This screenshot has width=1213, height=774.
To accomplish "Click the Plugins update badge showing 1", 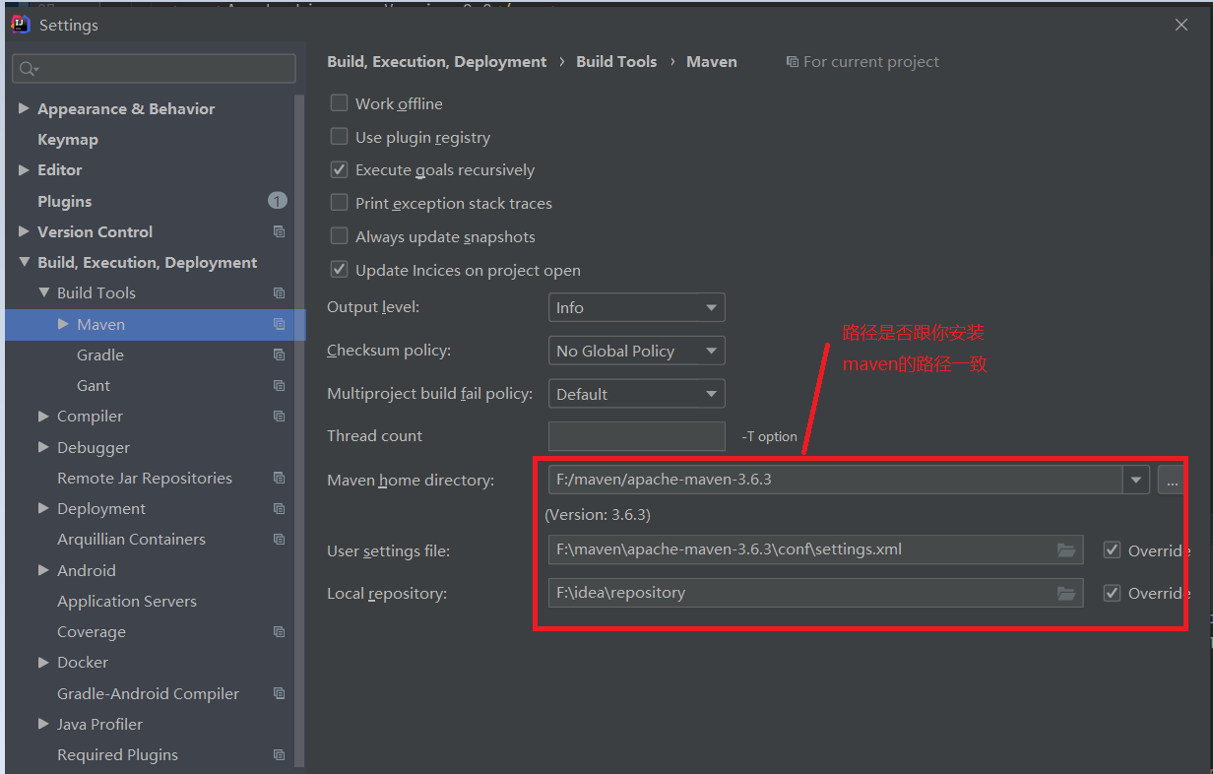I will point(277,201).
